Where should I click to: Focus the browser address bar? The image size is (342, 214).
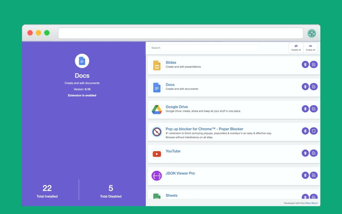click(181, 33)
